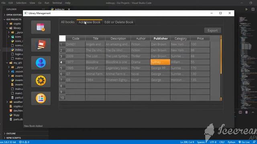The height and width of the screenshot is (144, 257).
Task: Switch to the All books tab
Action: pyautogui.click(x=67, y=22)
